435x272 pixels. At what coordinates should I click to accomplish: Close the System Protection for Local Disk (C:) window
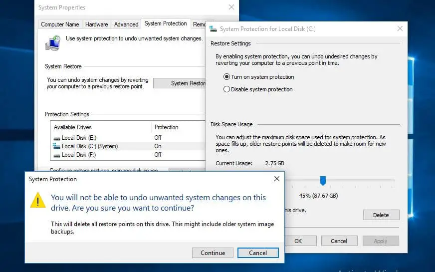point(400,28)
